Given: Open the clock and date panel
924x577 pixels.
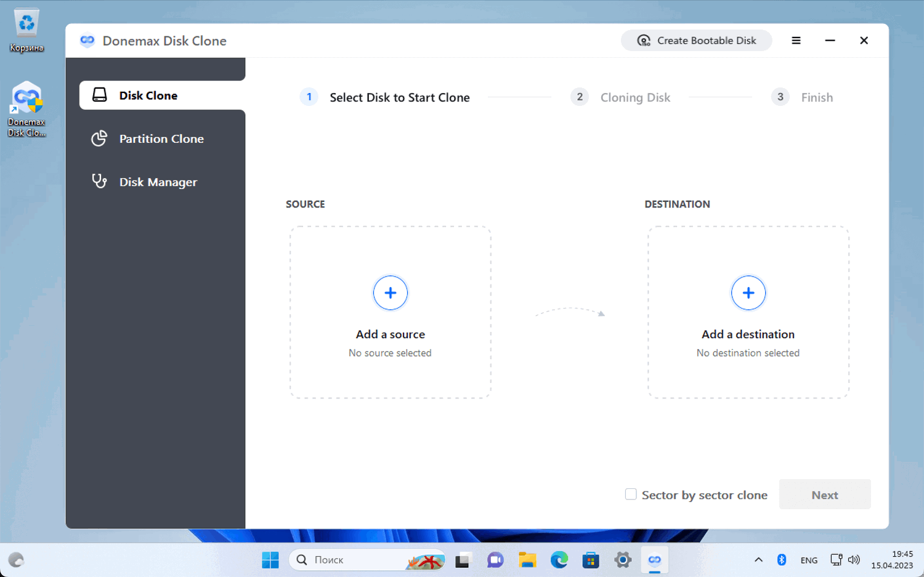Looking at the screenshot, I should point(892,560).
